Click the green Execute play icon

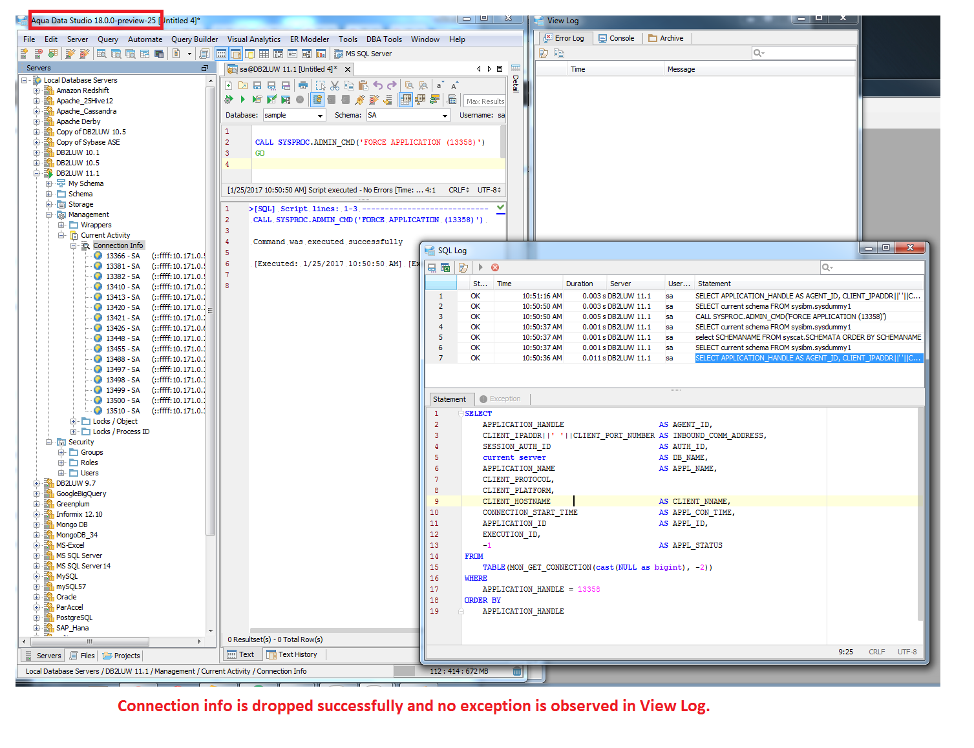point(243,99)
